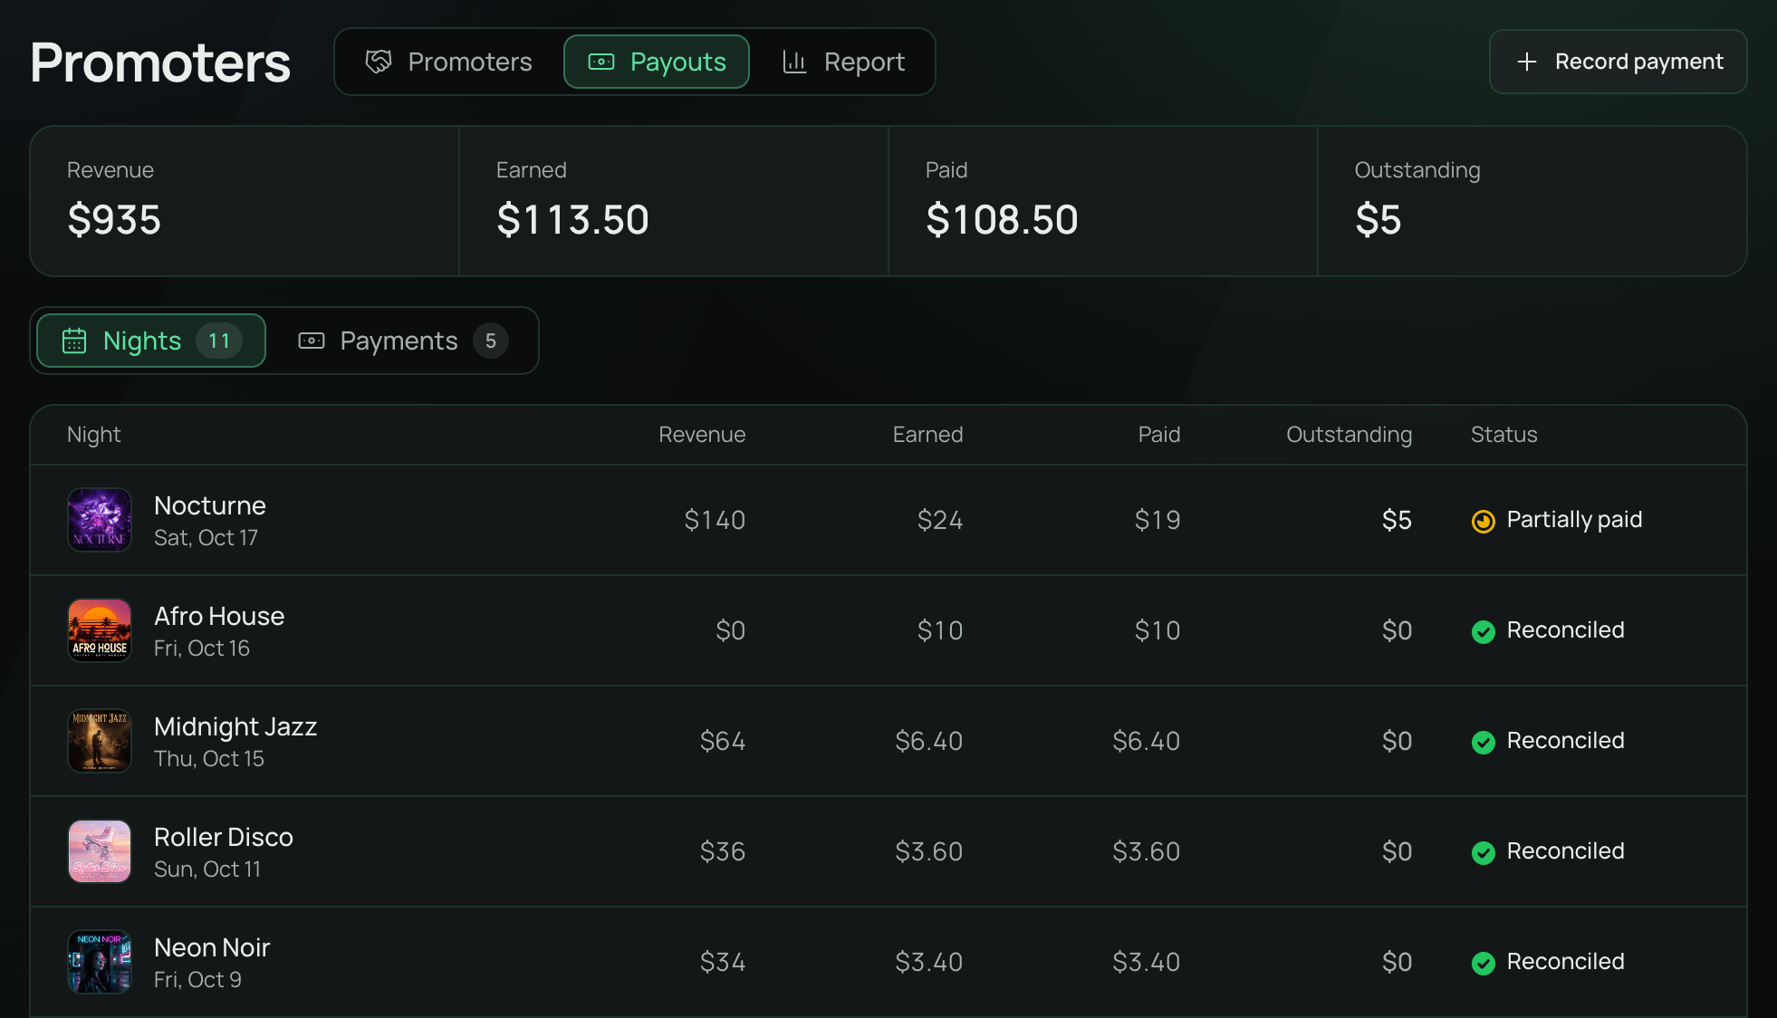The width and height of the screenshot is (1777, 1018).
Task: Open the Afro House event thumbnail
Action: (100, 630)
